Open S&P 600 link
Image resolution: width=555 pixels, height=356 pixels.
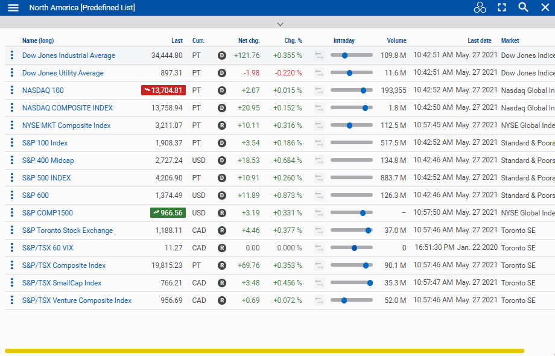click(x=36, y=195)
